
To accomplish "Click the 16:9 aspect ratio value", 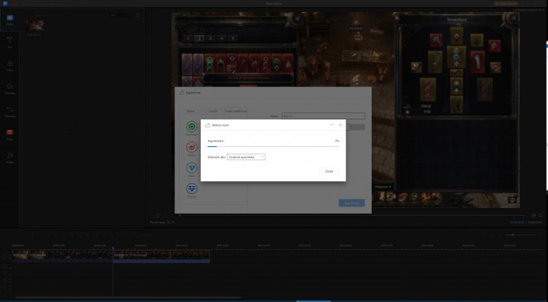I will pos(170,223).
